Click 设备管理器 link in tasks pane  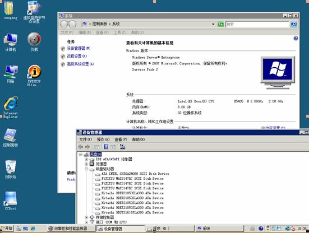click(79, 48)
